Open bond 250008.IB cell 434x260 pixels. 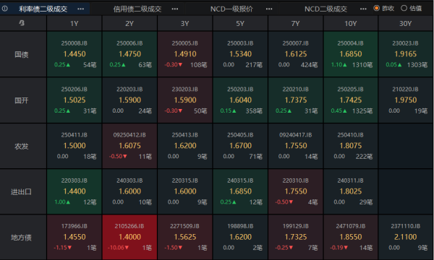tap(75, 54)
